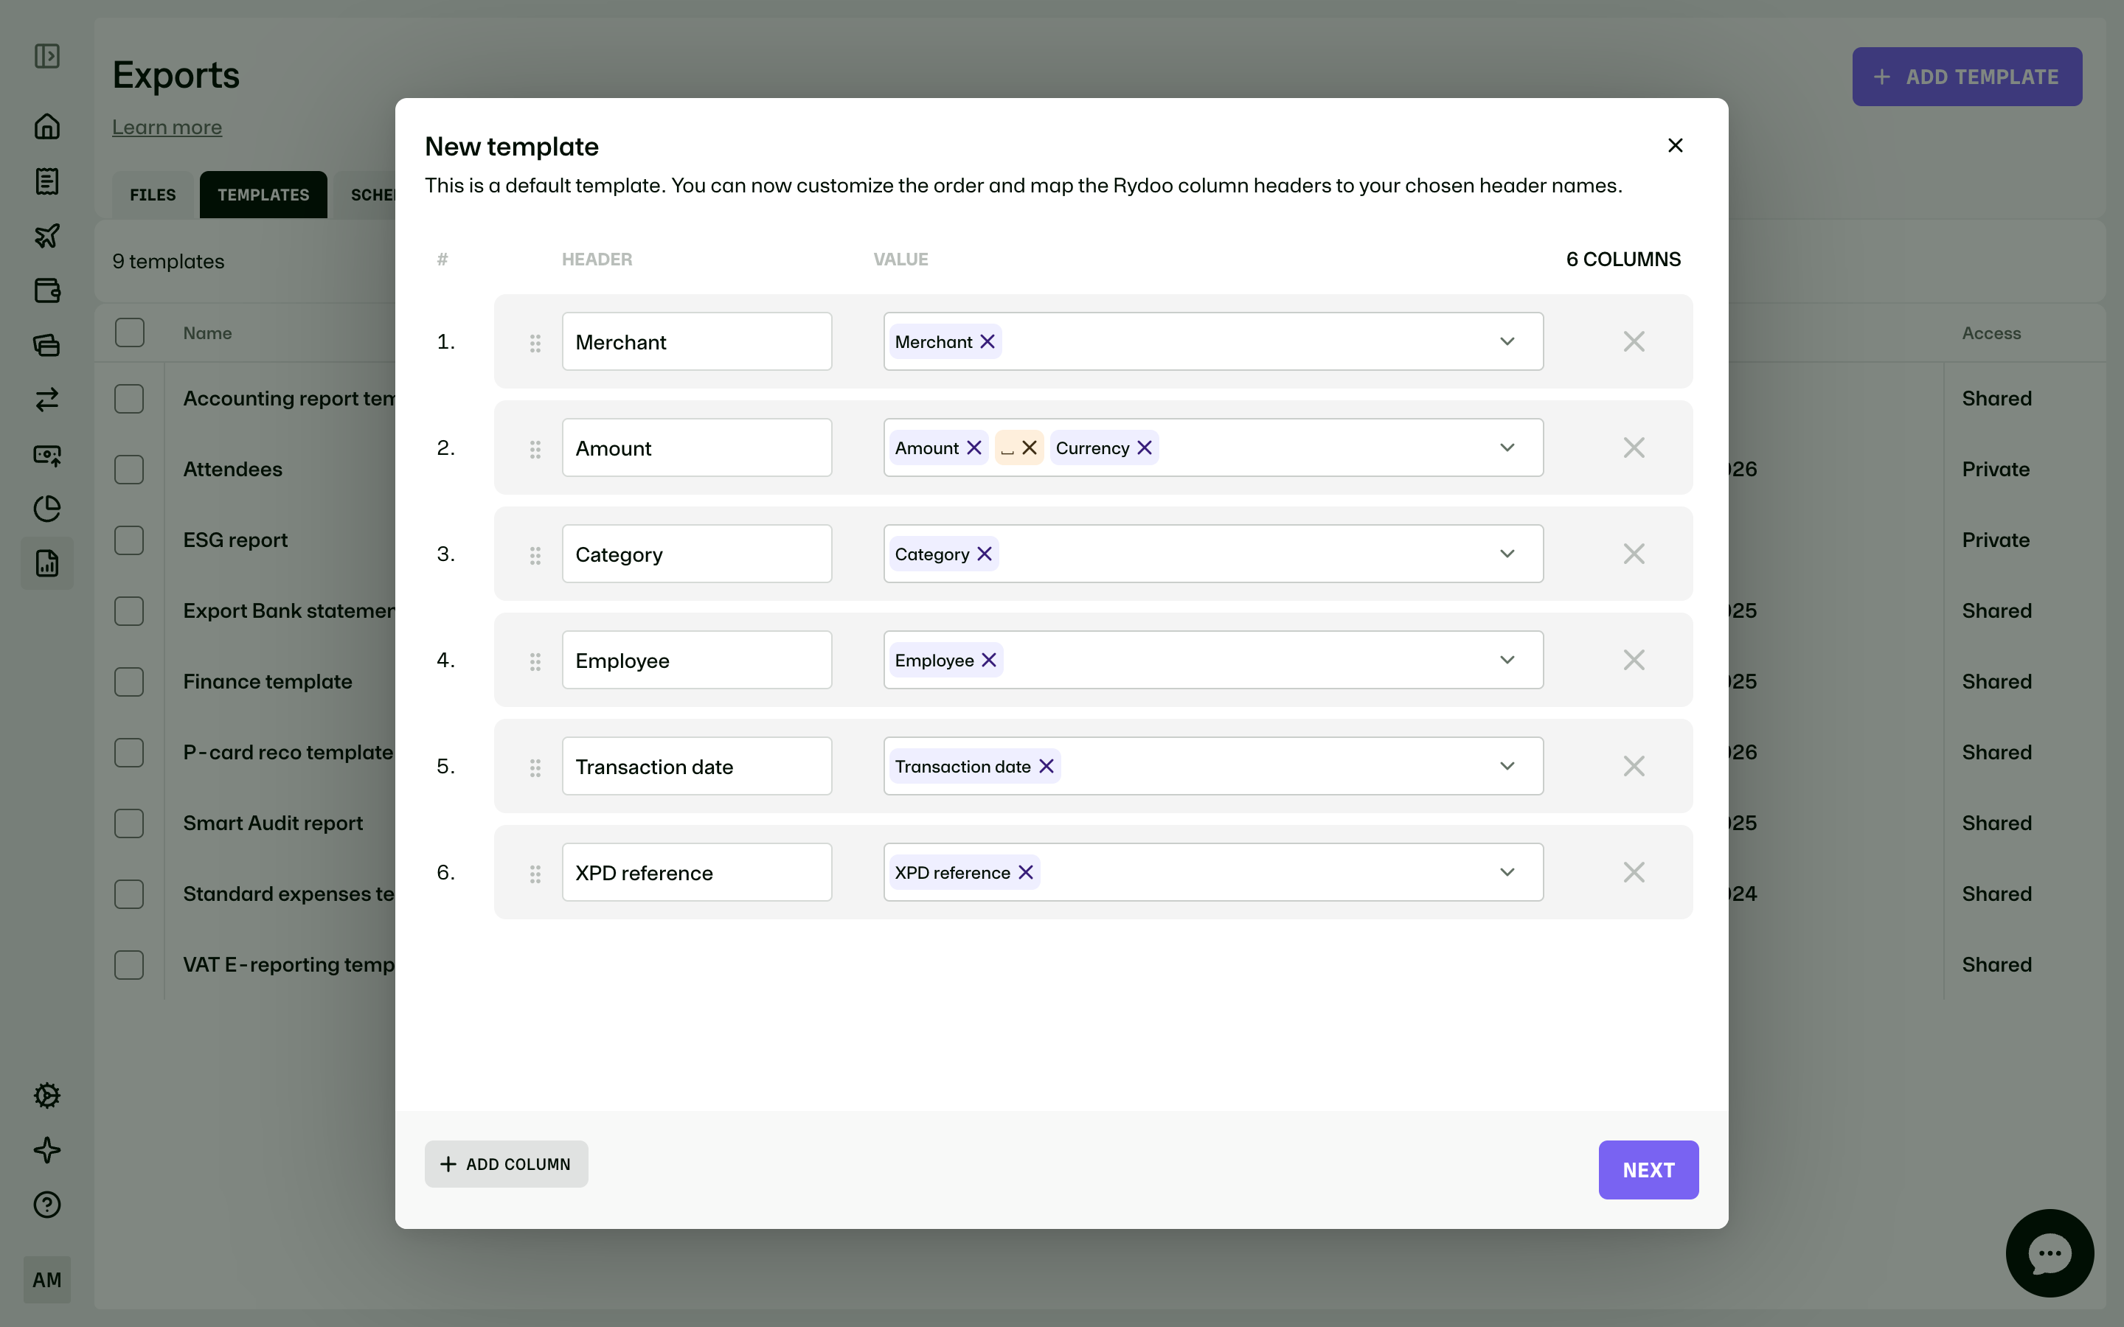Toggle the select-all checkbox beside Name

click(129, 332)
